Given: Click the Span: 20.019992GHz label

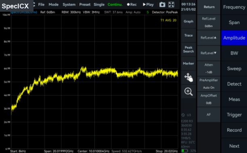Looking at the screenshot, I should [59, 151].
